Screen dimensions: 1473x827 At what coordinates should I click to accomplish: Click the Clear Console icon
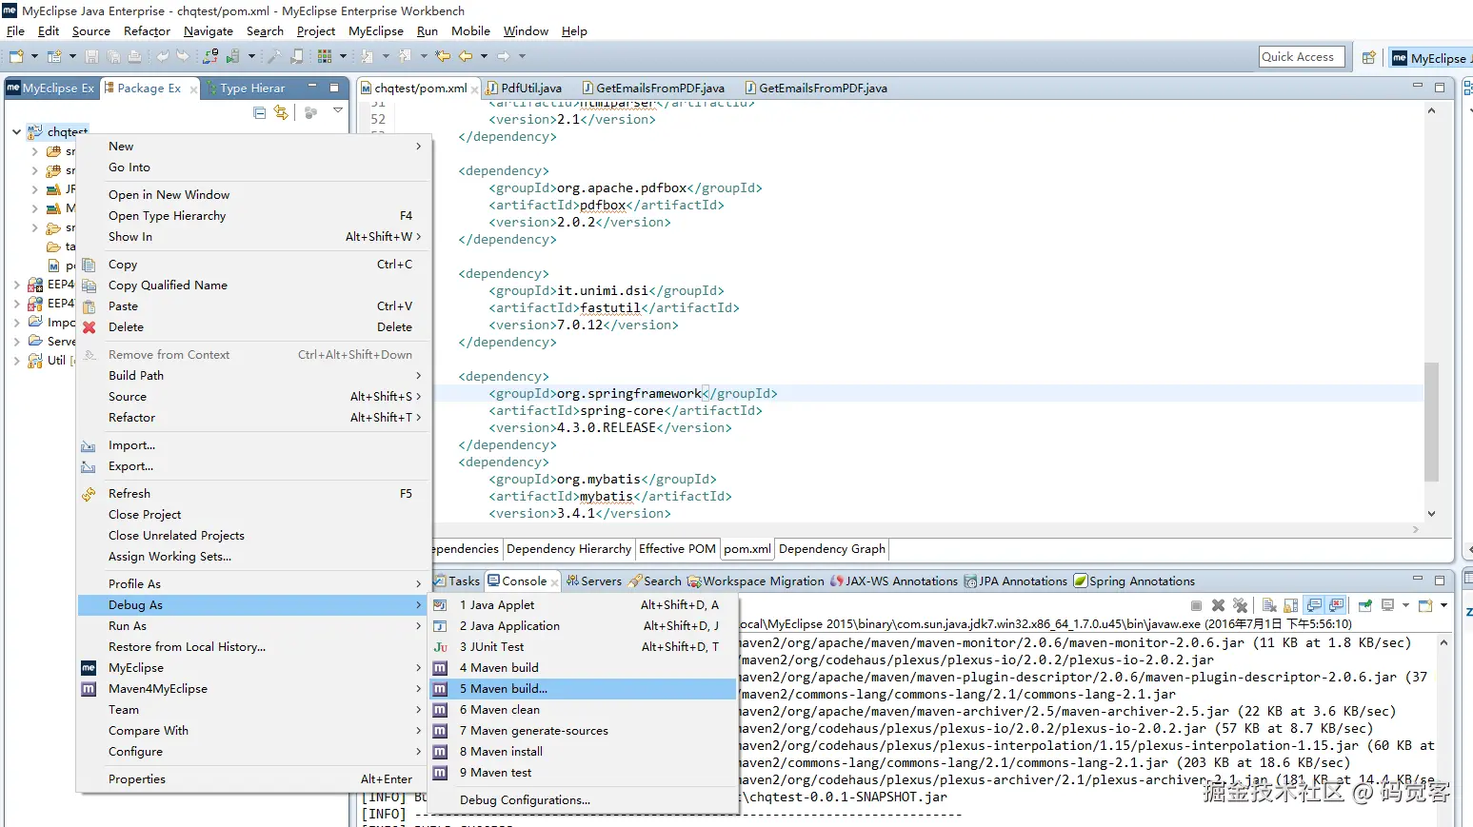click(1268, 605)
